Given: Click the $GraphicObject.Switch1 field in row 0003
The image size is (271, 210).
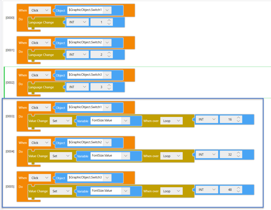Looking at the screenshot, I should 85,107.
